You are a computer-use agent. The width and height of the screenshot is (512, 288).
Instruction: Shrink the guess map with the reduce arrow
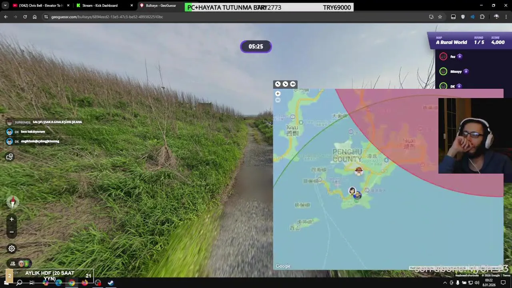point(285,84)
